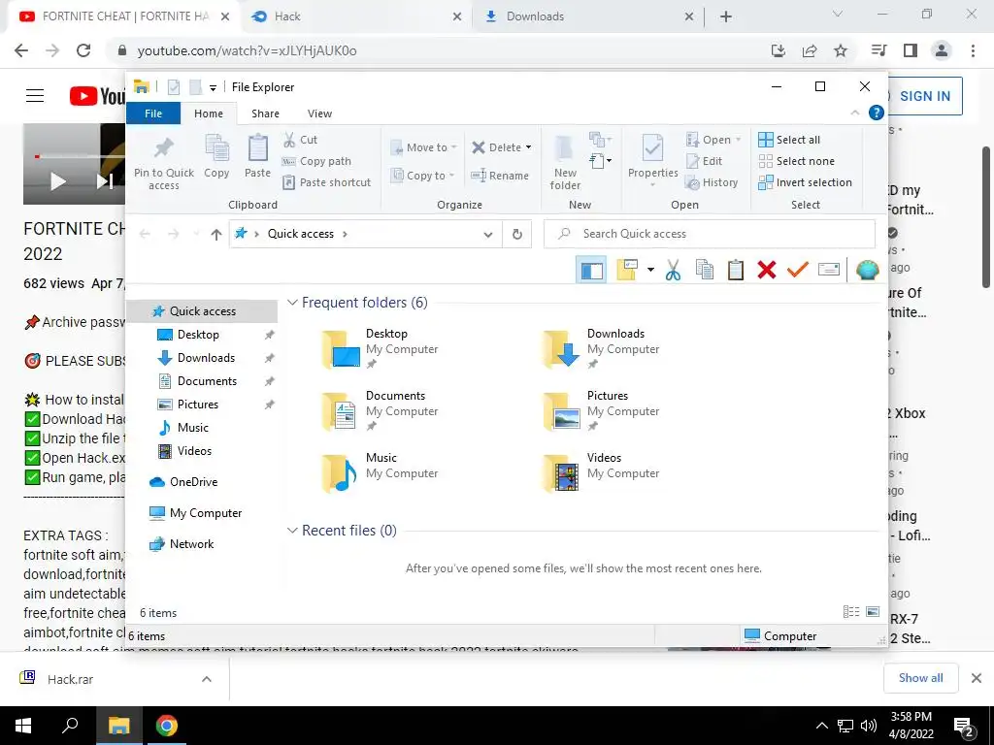Screen dimensions: 994x745
Task: Click the copy pages icon below search box
Action: (705, 270)
